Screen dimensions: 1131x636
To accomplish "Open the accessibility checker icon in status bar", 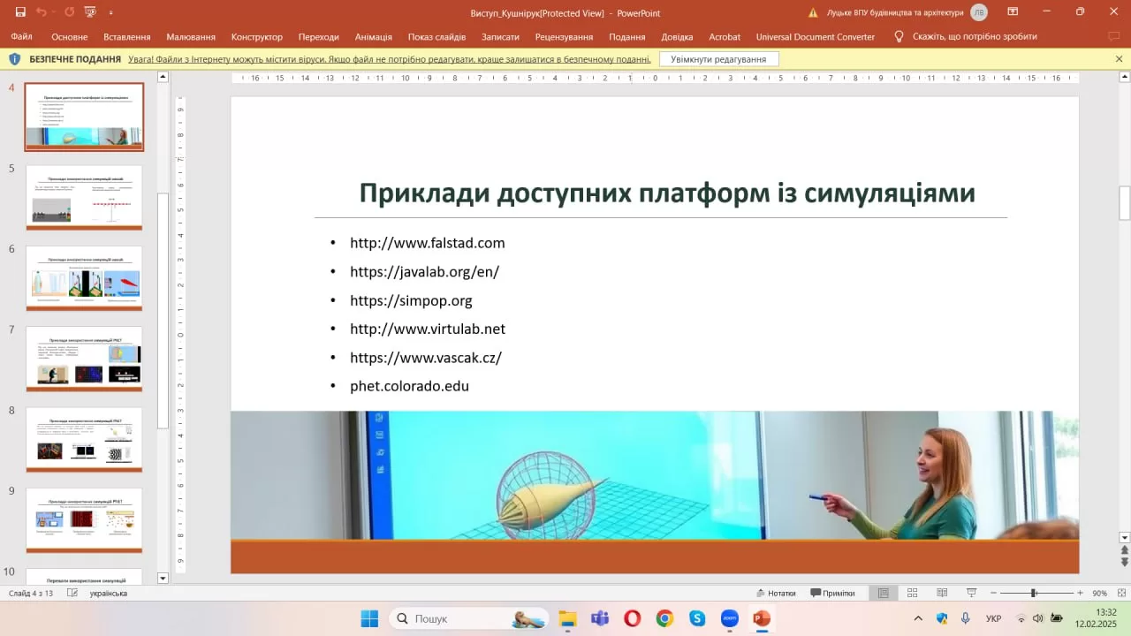I will pos(72,593).
